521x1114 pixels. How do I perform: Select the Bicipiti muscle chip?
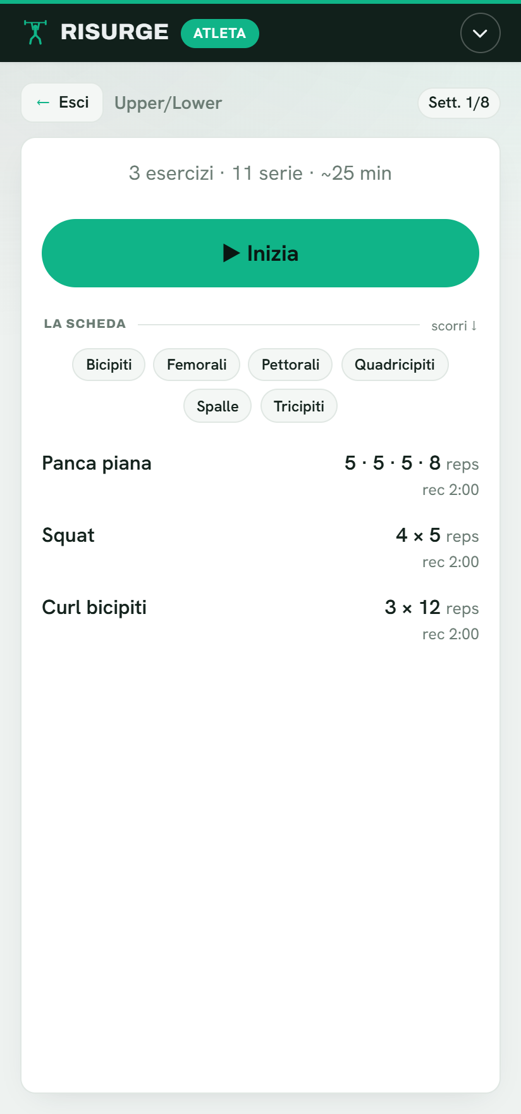pos(109,365)
